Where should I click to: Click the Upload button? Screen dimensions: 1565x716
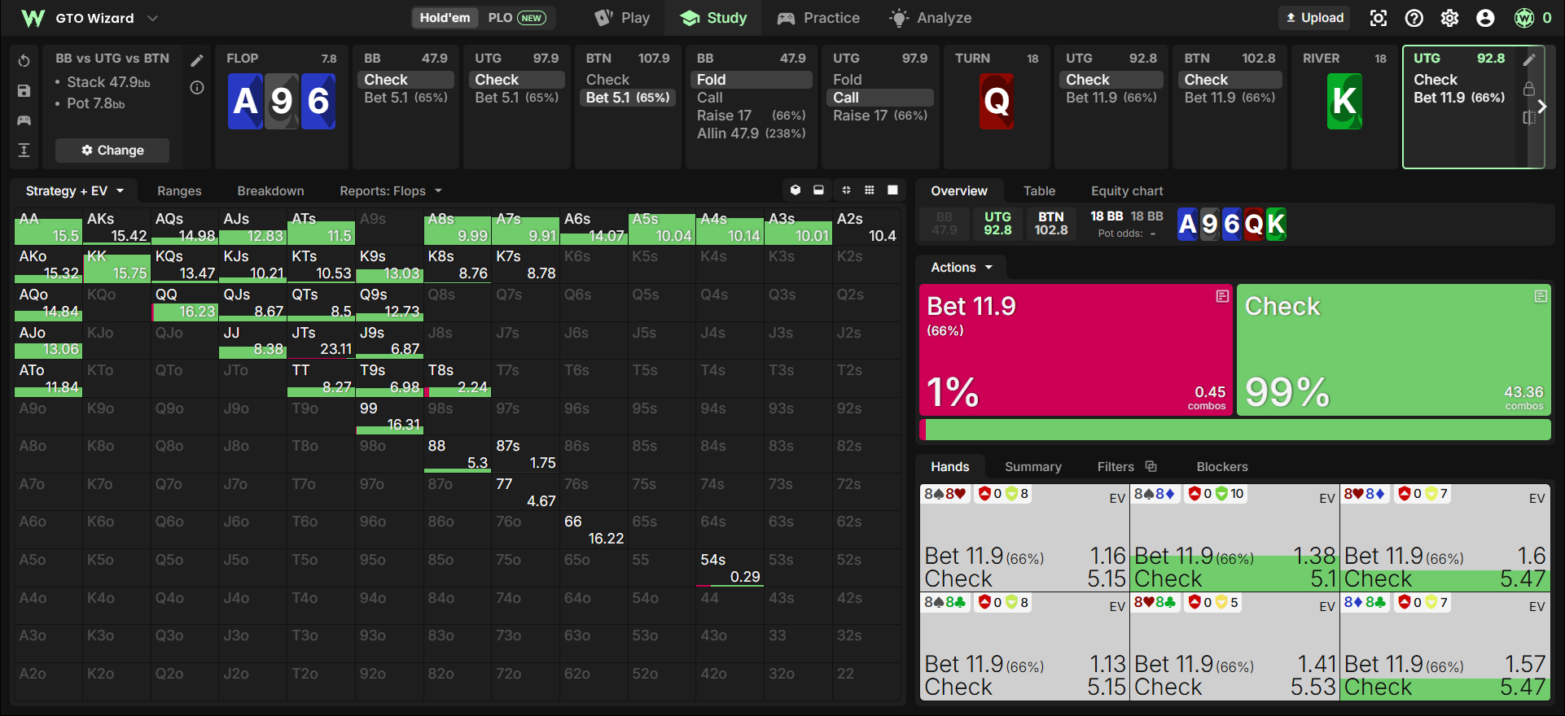click(x=1314, y=18)
